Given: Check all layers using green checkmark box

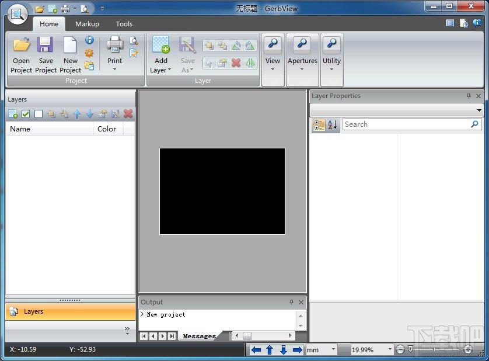Looking at the screenshot, I should click(x=26, y=114).
